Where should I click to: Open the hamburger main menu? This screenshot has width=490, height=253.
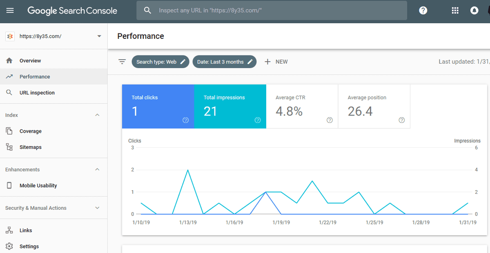[x=10, y=11]
